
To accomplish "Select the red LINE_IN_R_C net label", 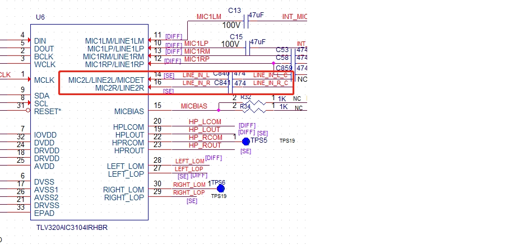I will [x=271, y=83].
